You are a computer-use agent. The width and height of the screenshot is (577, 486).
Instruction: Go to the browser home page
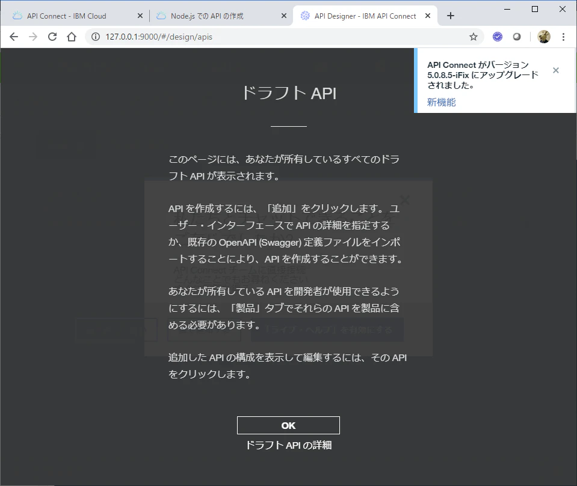tap(72, 37)
